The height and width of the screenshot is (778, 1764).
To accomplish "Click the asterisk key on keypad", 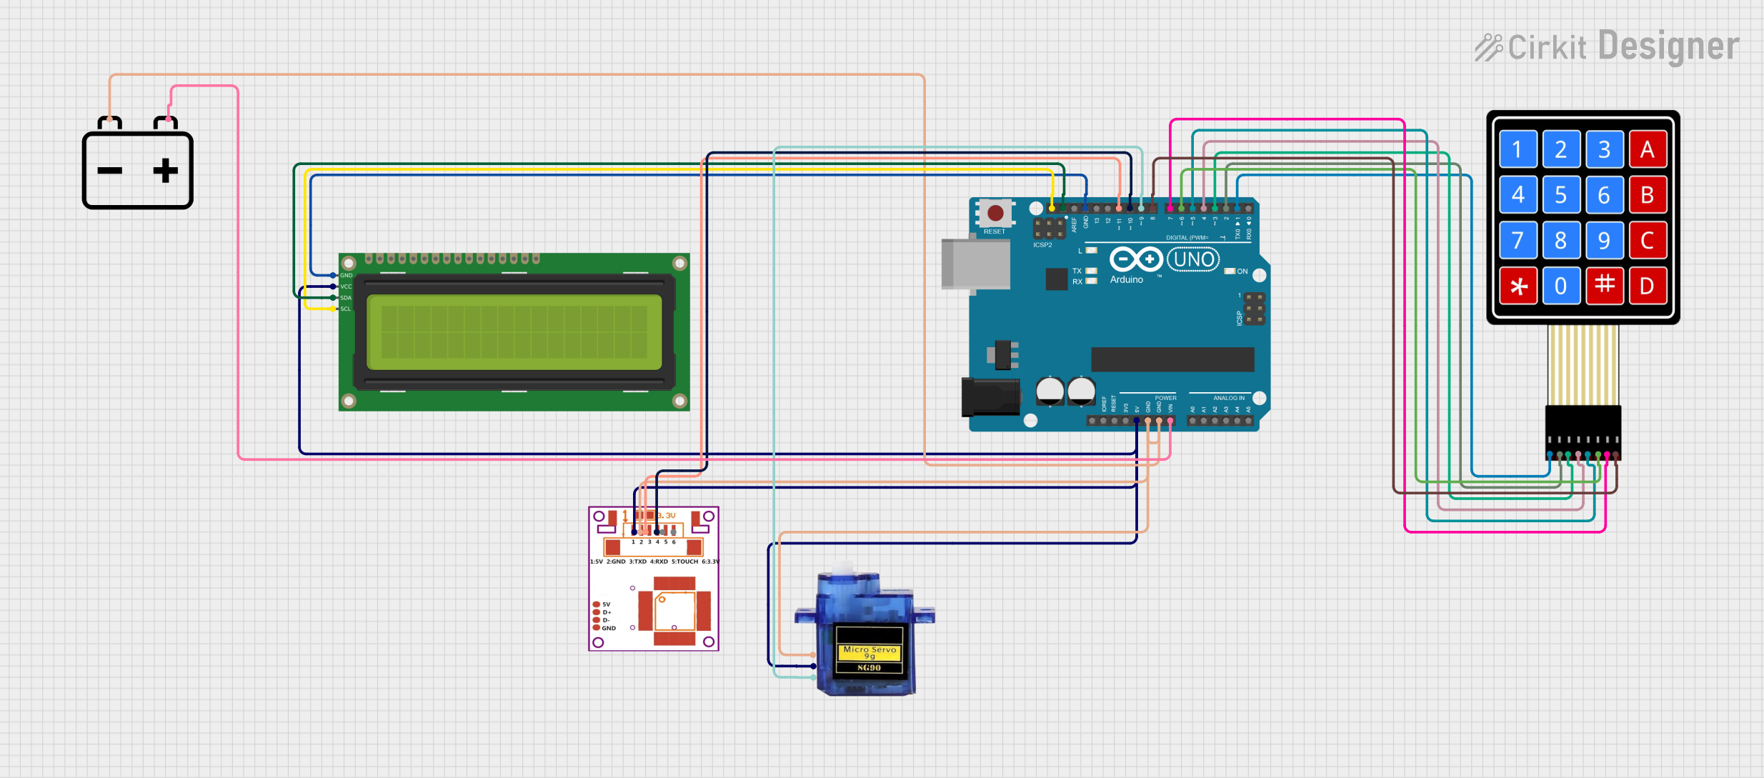I will (x=1518, y=286).
